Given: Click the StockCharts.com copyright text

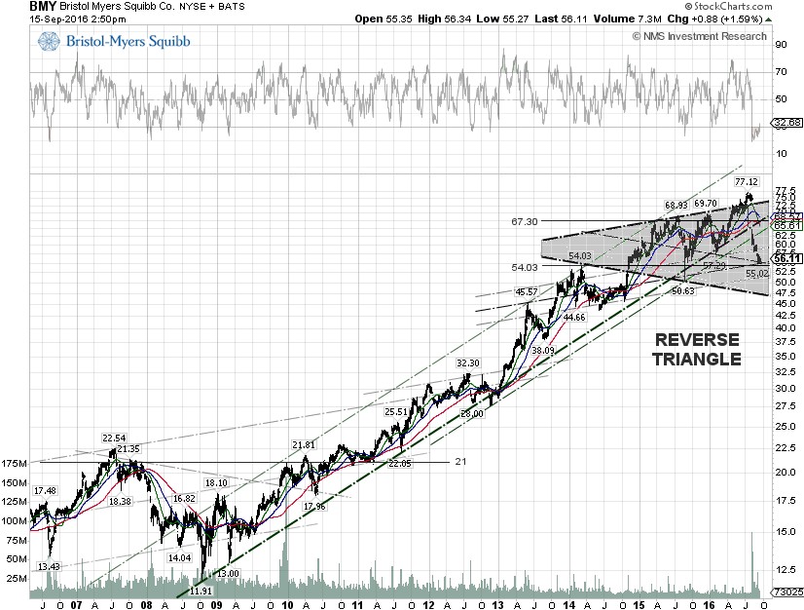Looking at the screenshot, I should pyautogui.click(x=728, y=7).
